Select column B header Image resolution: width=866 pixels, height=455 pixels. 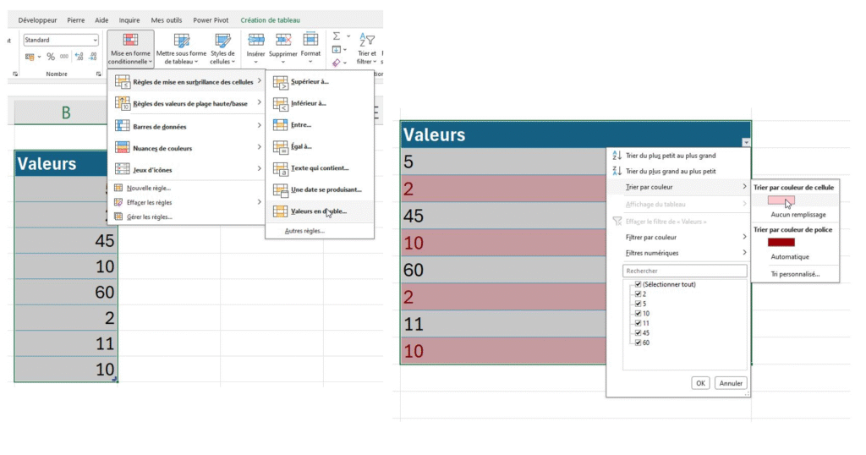pos(66,112)
